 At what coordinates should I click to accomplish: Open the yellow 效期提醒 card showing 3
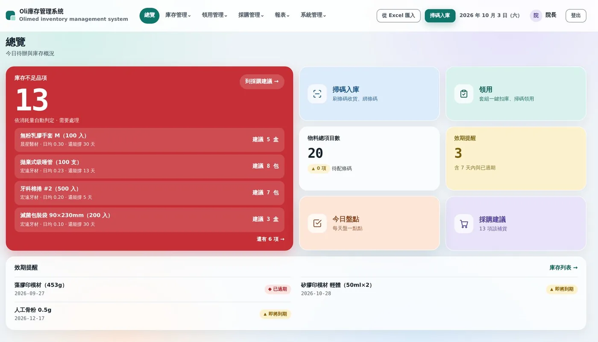[x=516, y=158]
